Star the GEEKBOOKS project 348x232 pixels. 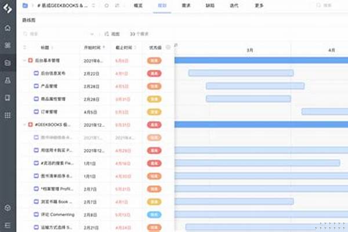click(x=107, y=5)
